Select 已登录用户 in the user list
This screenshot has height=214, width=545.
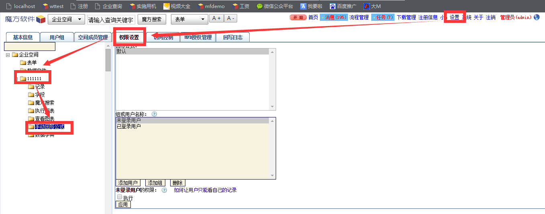coord(193,126)
